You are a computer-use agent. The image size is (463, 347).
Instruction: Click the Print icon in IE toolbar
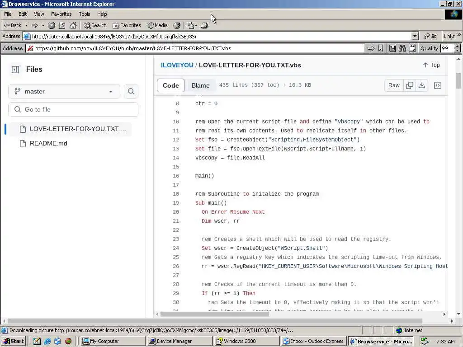point(204,25)
